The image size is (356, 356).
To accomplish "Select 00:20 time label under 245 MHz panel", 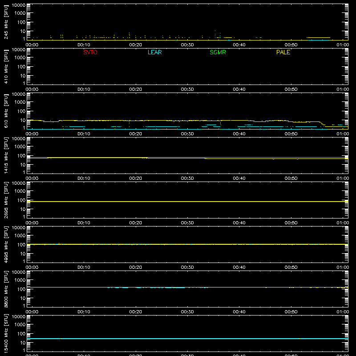I will [136, 45].
